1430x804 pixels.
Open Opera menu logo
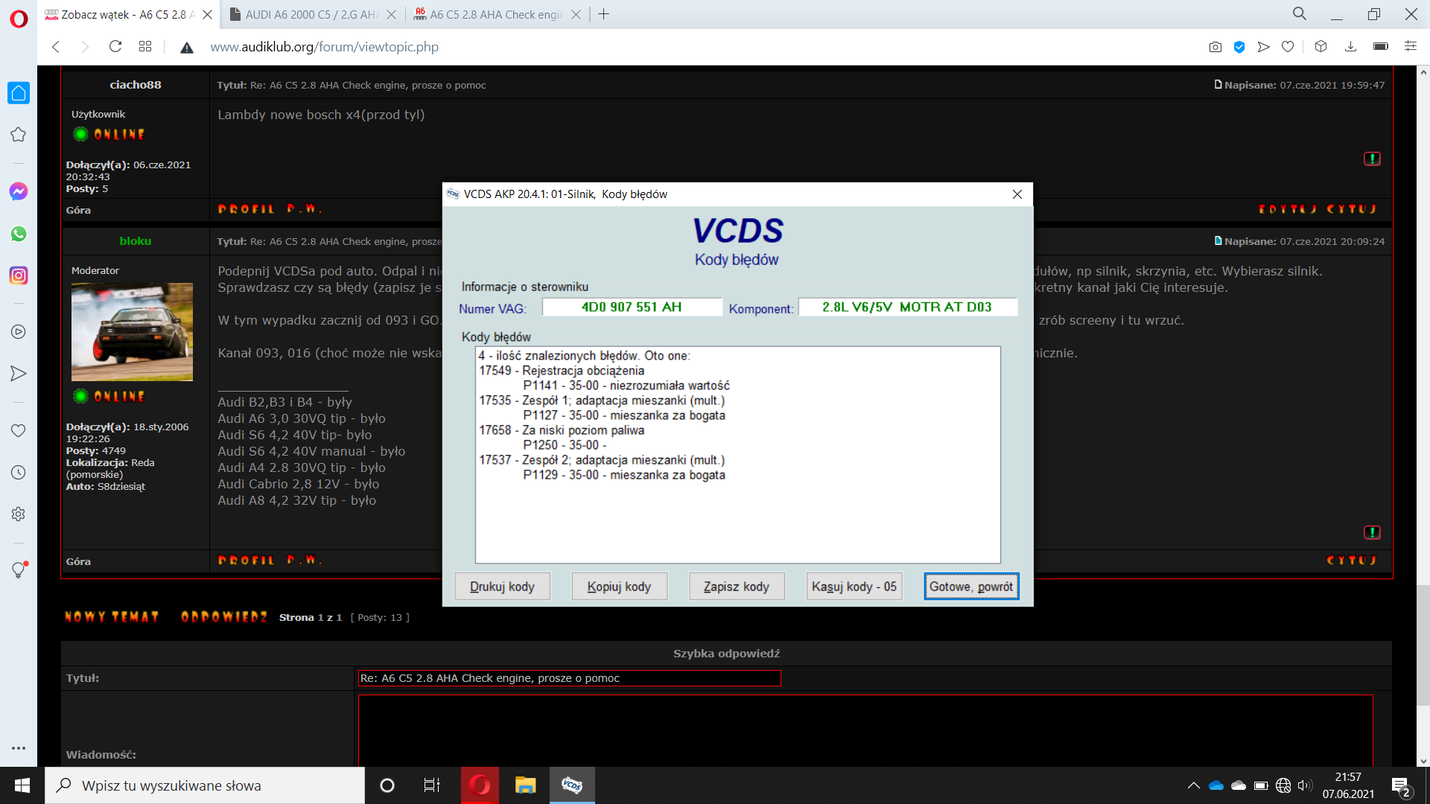point(19,18)
